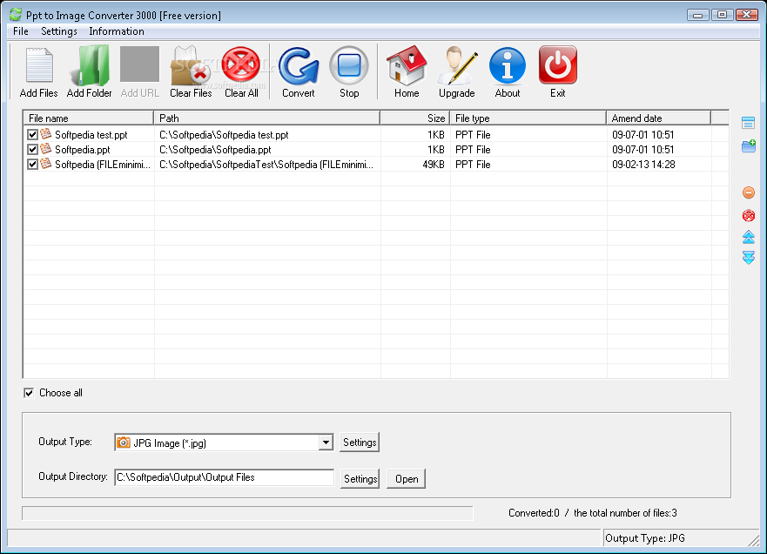Move item down with the blue down-arrow icon
This screenshot has height=554, width=767.
click(749, 258)
